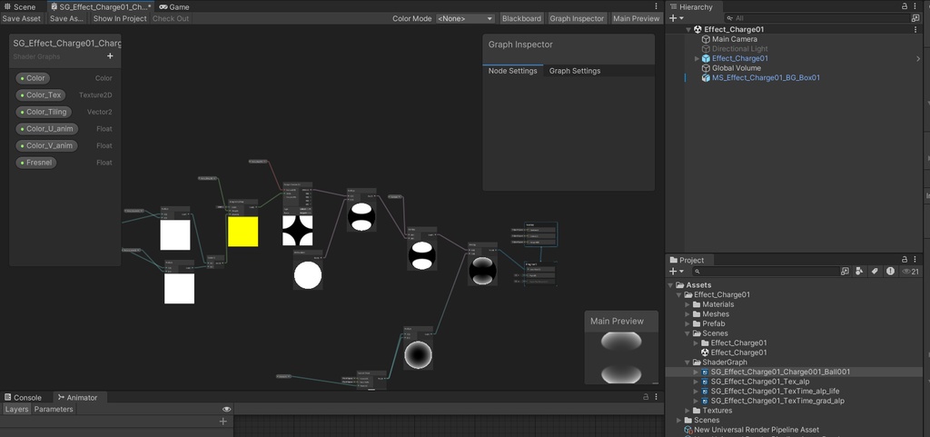Expand SG_Effect_Charge01_TexTime_grad_alp asset
The image size is (930, 437).
tap(697, 401)
